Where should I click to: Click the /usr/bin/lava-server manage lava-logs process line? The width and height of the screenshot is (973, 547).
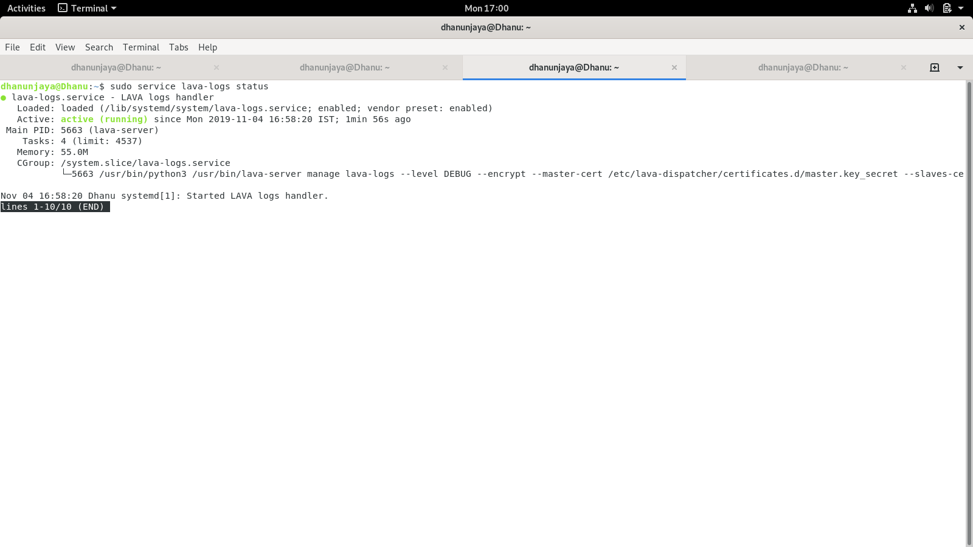513,174
